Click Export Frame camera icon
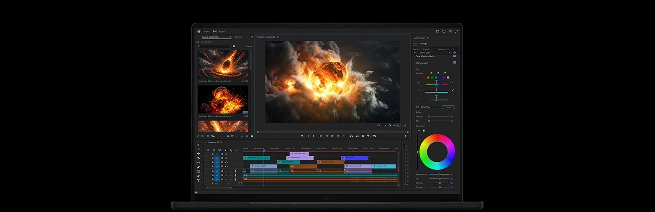This screenshot has width=655, height=212. click(x=363, y=136)
